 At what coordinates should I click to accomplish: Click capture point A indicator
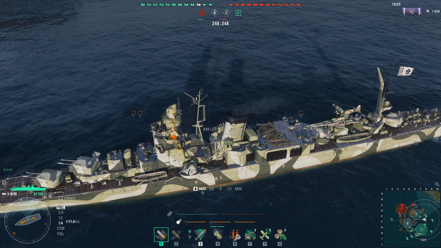[203, 13]
